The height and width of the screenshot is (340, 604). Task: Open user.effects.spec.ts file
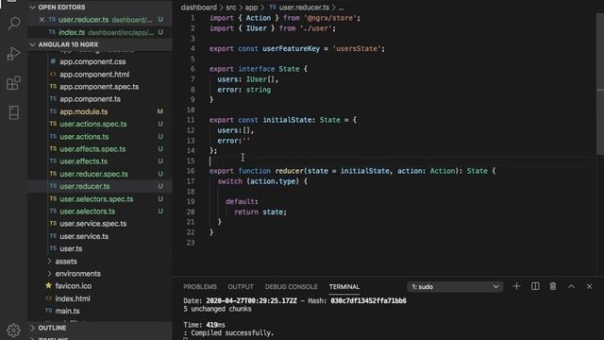tap(92, 149)
